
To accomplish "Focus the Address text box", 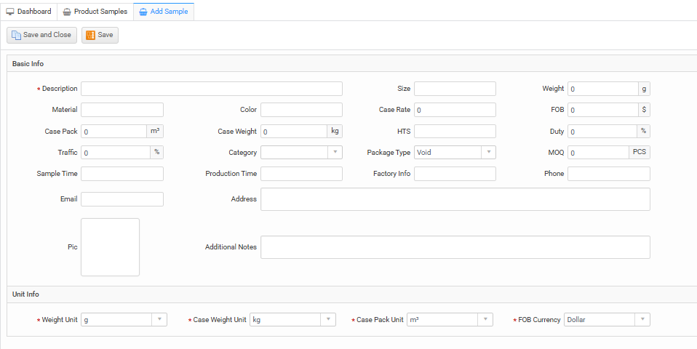I will pyautogui.click(x=455, y=199).
